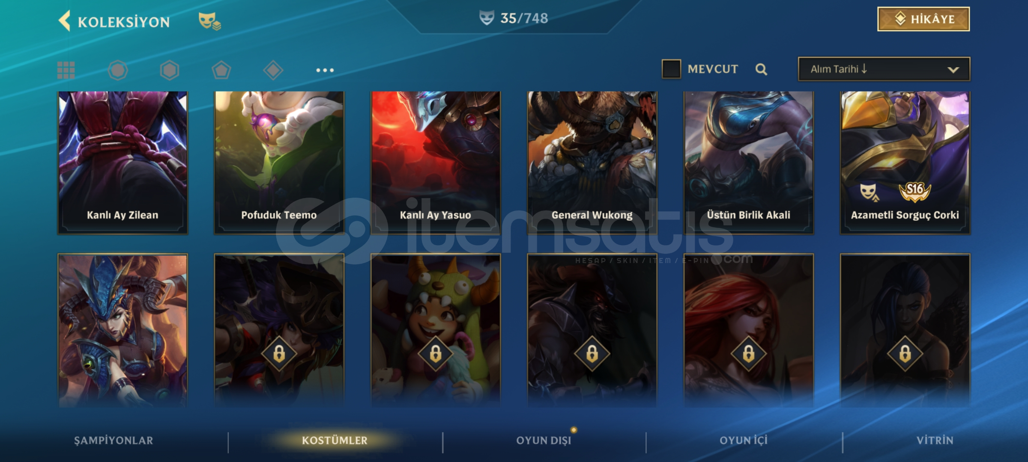Open the Kanlı Ay Yasuo skin card
Viewport: 1028px width, 462px height.
(x=436, y=163)
